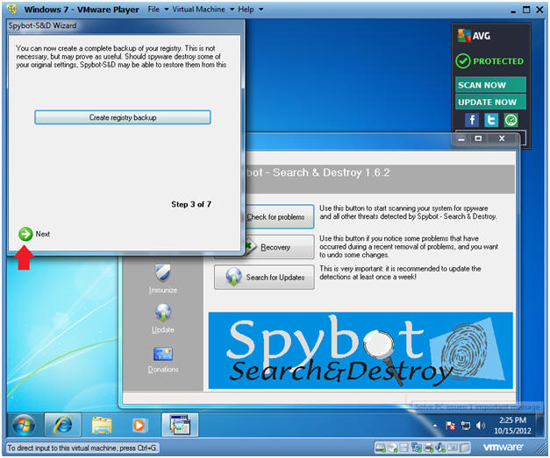This screenshot has width=550, height=458.
Task: Click the AVG Protected checkmark status icon
Action: (462, 61)
